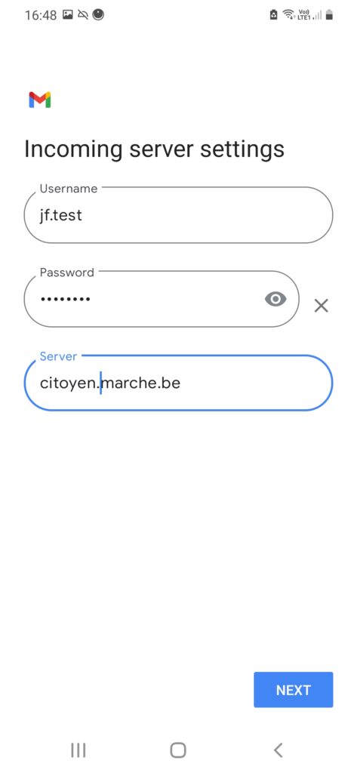The height and width of the screenshot is (773, 357).
Task: Show password with the eye icon
Action: point(275,299)
